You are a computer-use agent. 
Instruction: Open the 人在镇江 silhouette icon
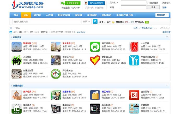(x=16, y=60)
